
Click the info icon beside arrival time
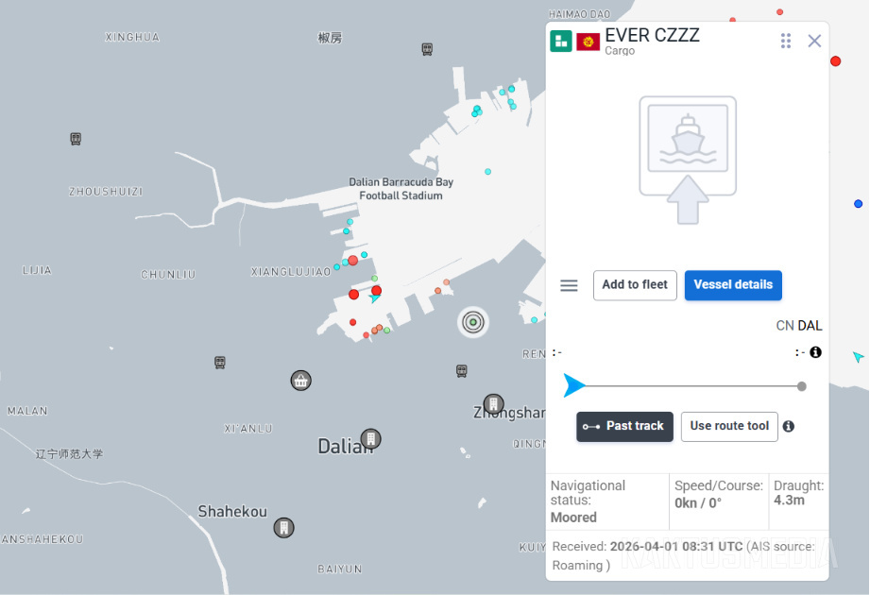[815, 352]
